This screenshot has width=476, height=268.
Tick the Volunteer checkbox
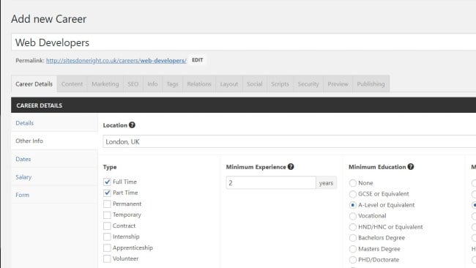[x=107, y=258]
